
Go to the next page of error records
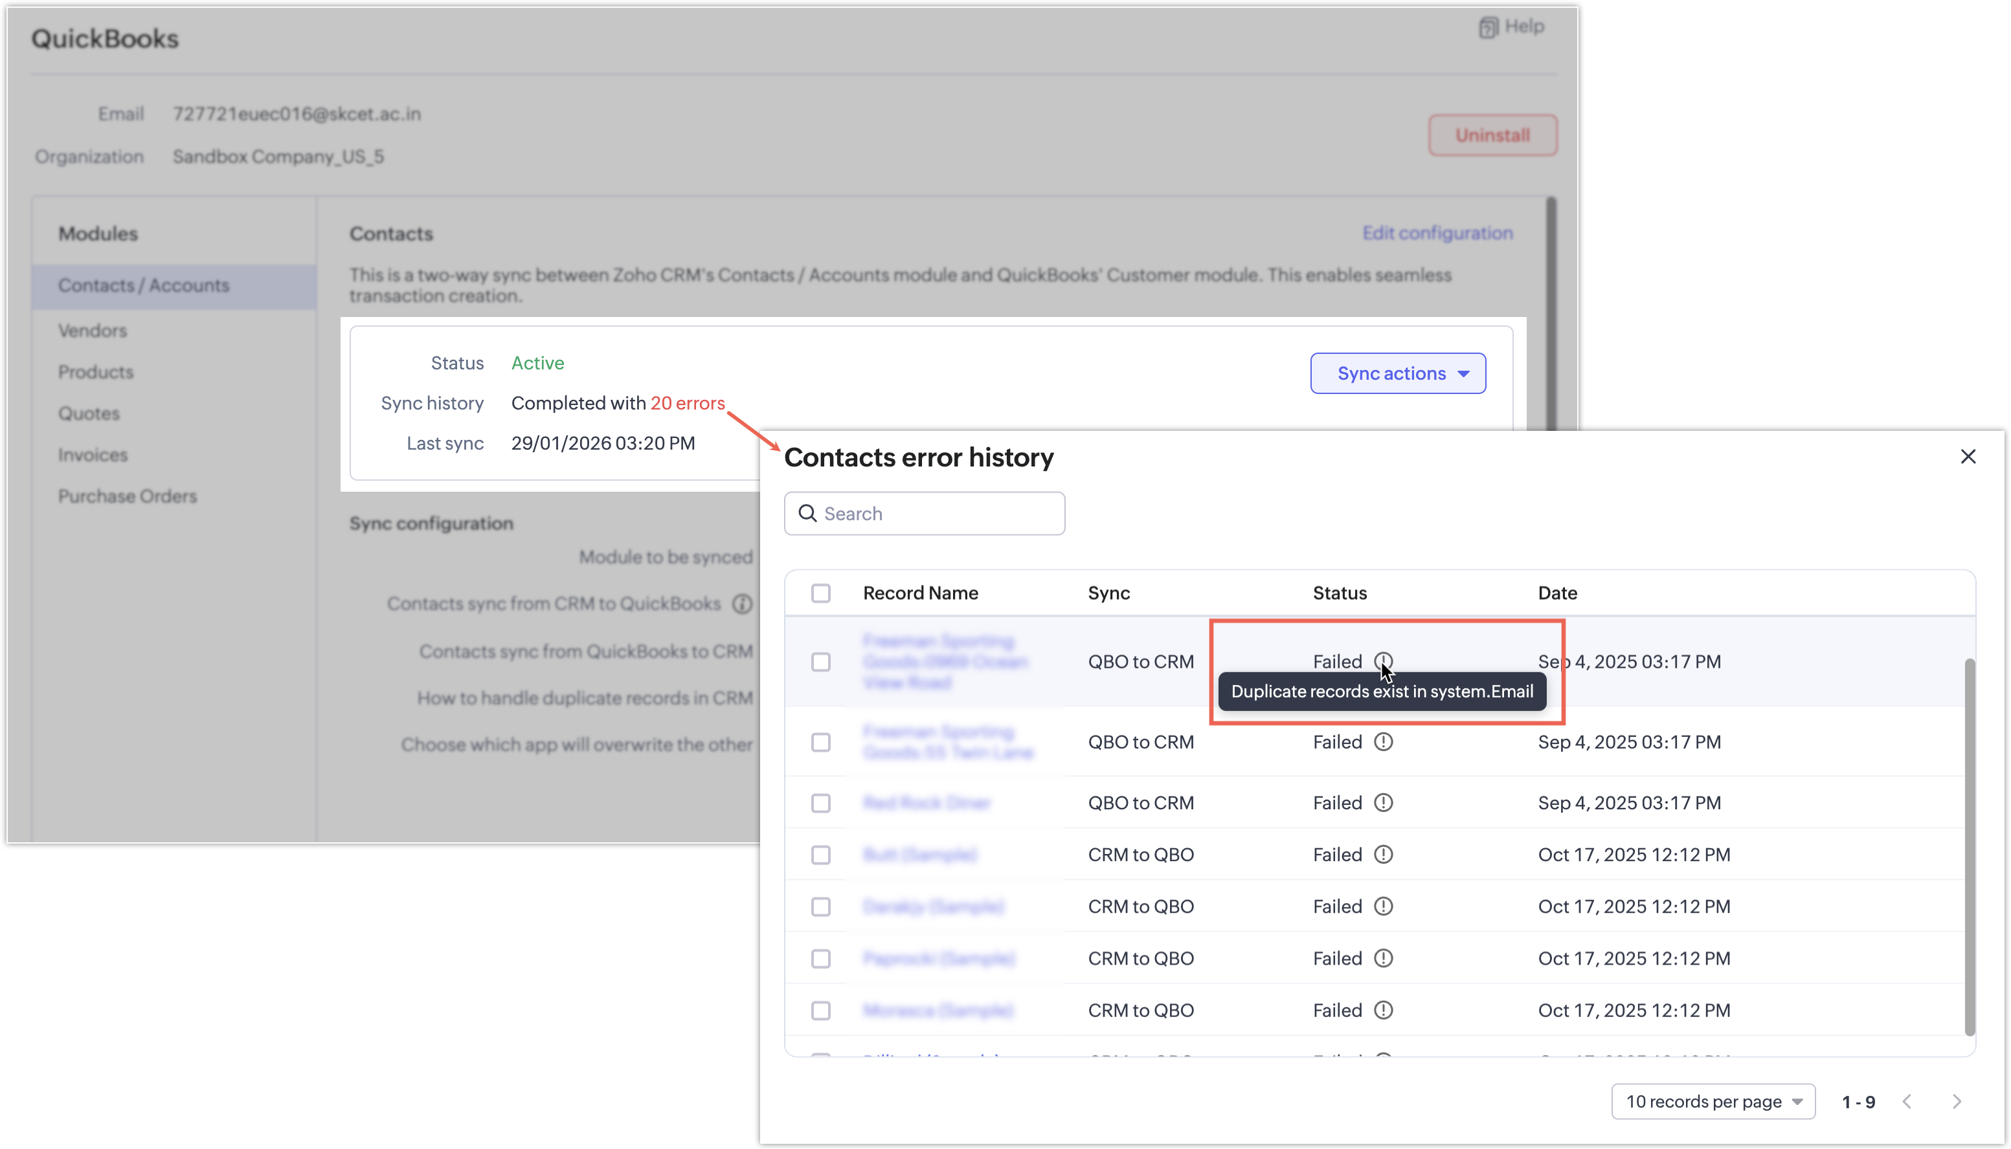pyautogui.click(x=1957, y=1102)
